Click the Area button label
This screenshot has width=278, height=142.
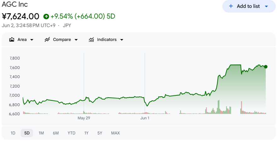coord(22,39)
